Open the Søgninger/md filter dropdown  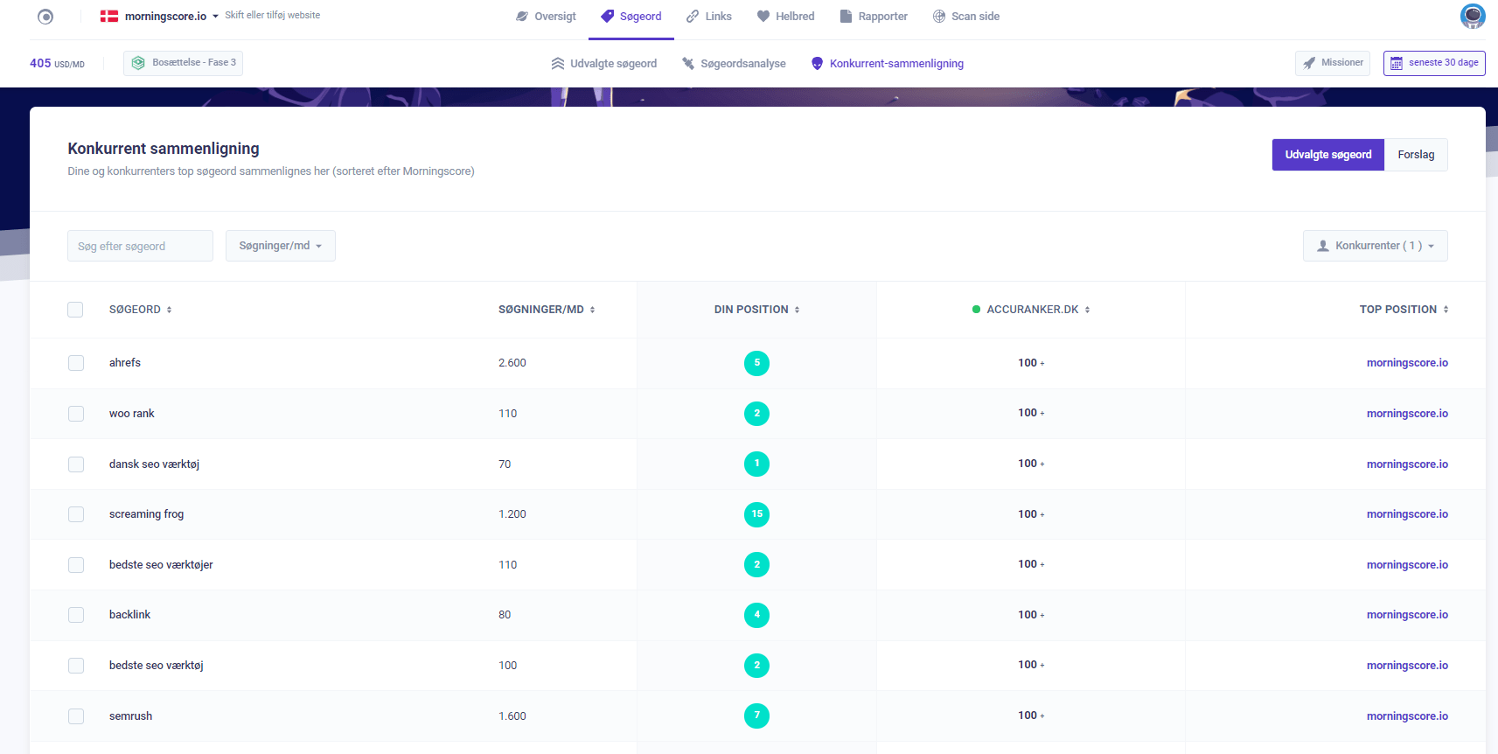281,246
